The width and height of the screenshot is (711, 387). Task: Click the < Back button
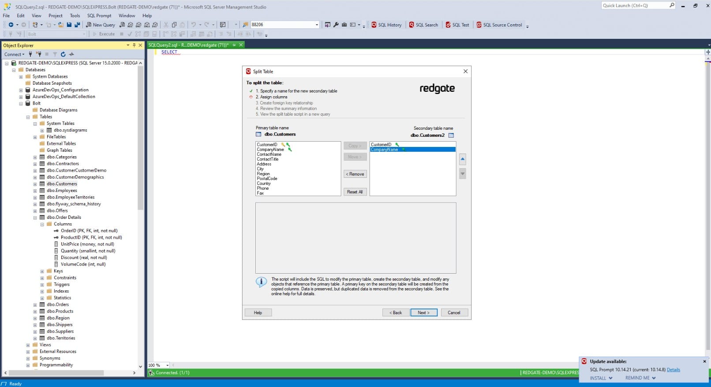pyautogui.click(x=396, y=312)
